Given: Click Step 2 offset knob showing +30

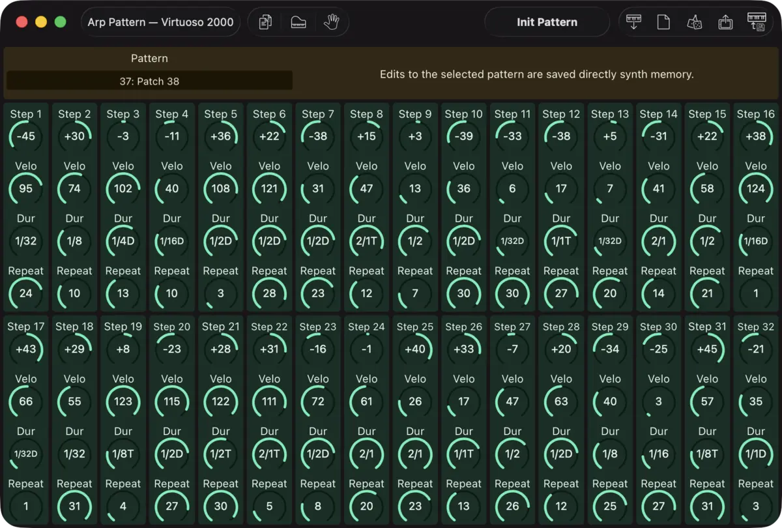Looking at the screenshot, I should pos(74,136).
